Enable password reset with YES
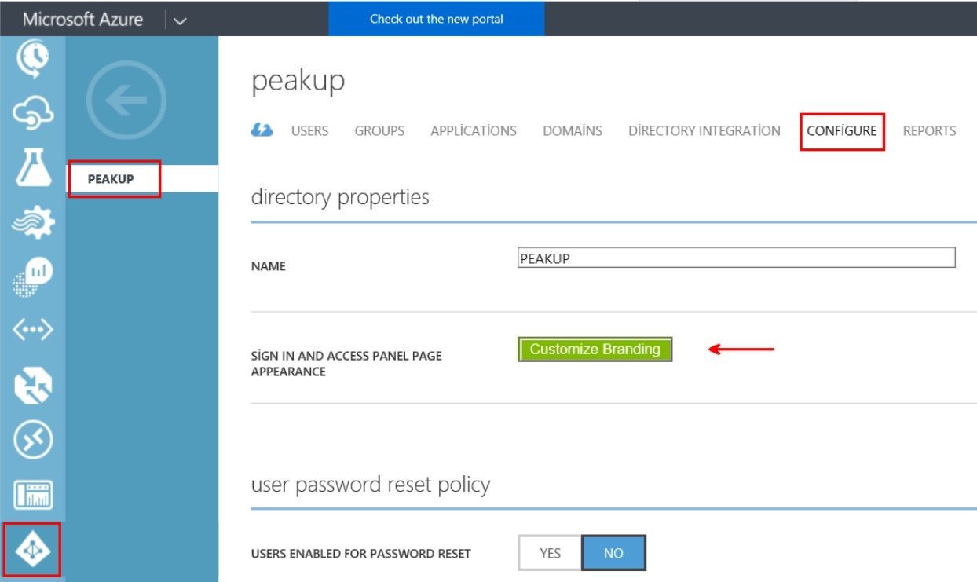This screenshot has height=582, width=977. 550,554
